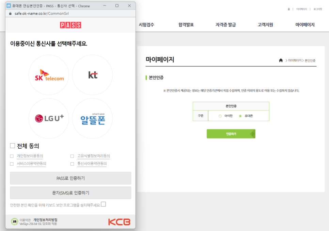Maximize the PASS popup window
This screenshot has width=329, height=231.
117,6
